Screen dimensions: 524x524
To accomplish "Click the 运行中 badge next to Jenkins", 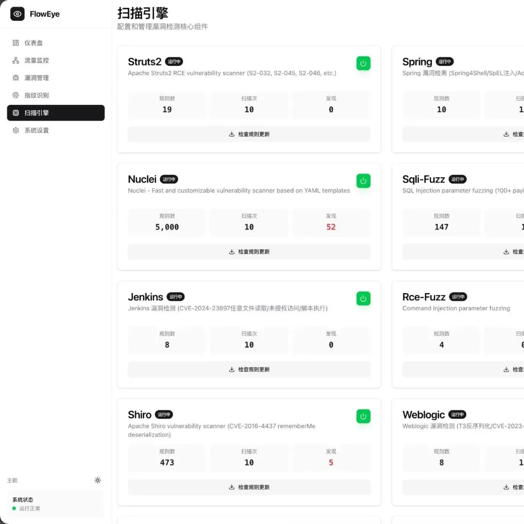I will (x=176, y=297).
